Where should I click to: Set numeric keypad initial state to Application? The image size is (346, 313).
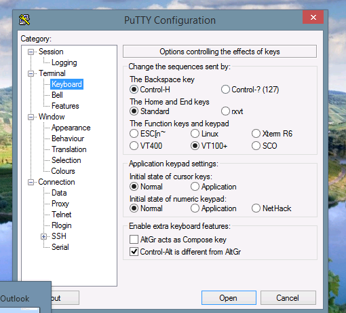click(195, 208)
